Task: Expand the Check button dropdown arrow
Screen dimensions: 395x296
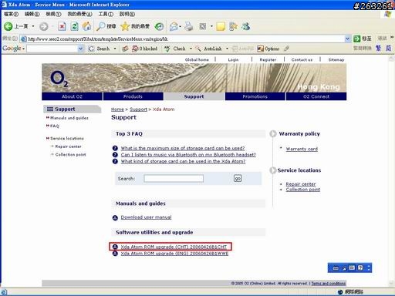Action: (x=191, y=49)
